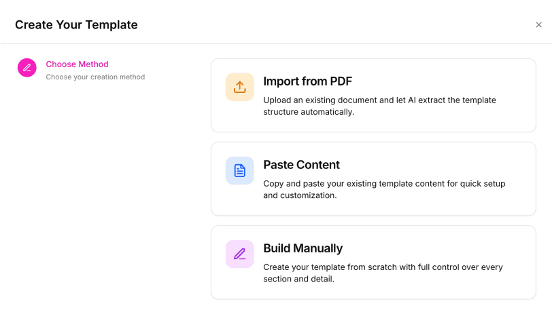Image resolution: width=552 pixels, height=327 pixels.
Task: Click the 'Import from PDF' heading
Action: click(x=307, y=81)
